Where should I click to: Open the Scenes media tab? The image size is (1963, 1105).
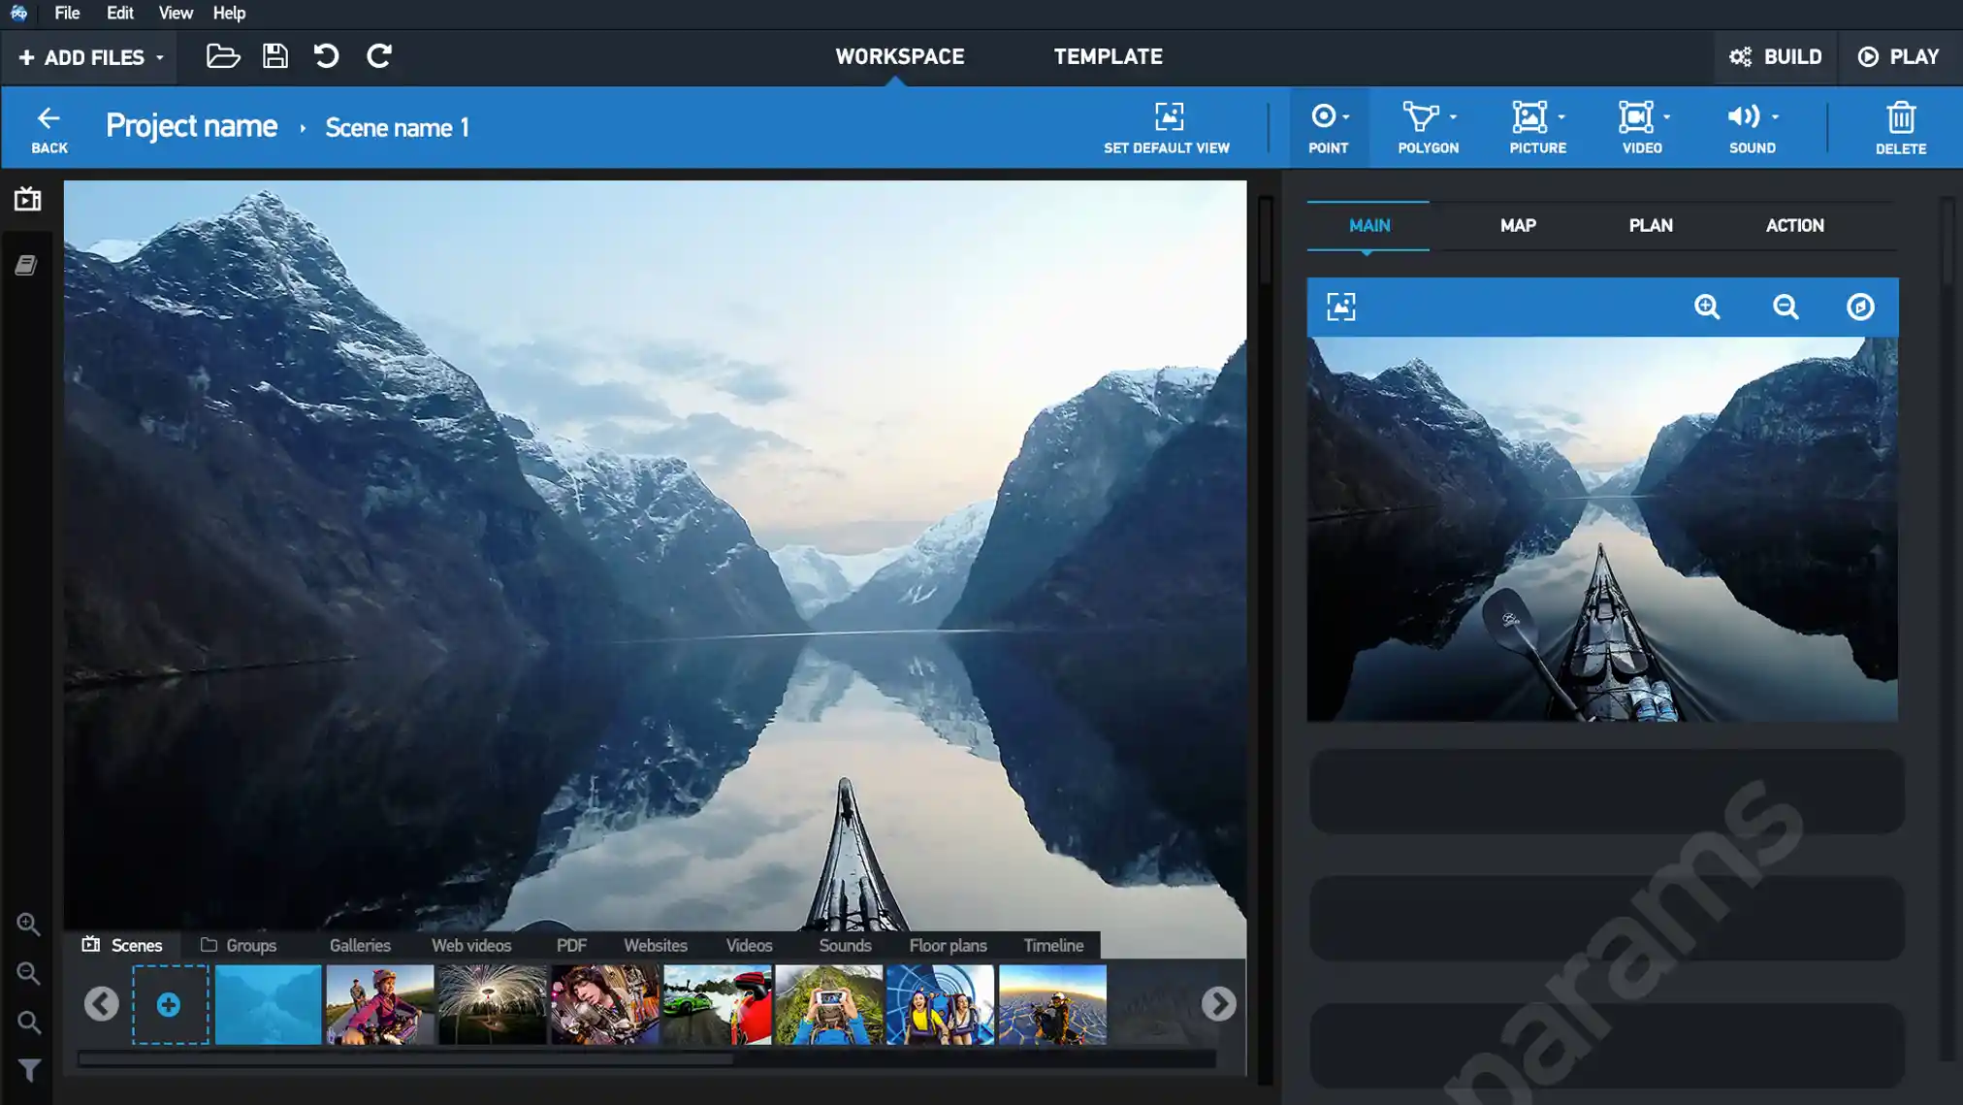(122, 945)
